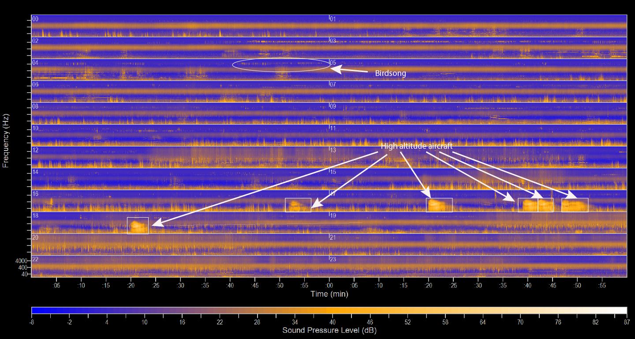This screenshot has height=339, width=635.
Task: Click the 40 dB mark on the color bar
Action: (332, 323)
